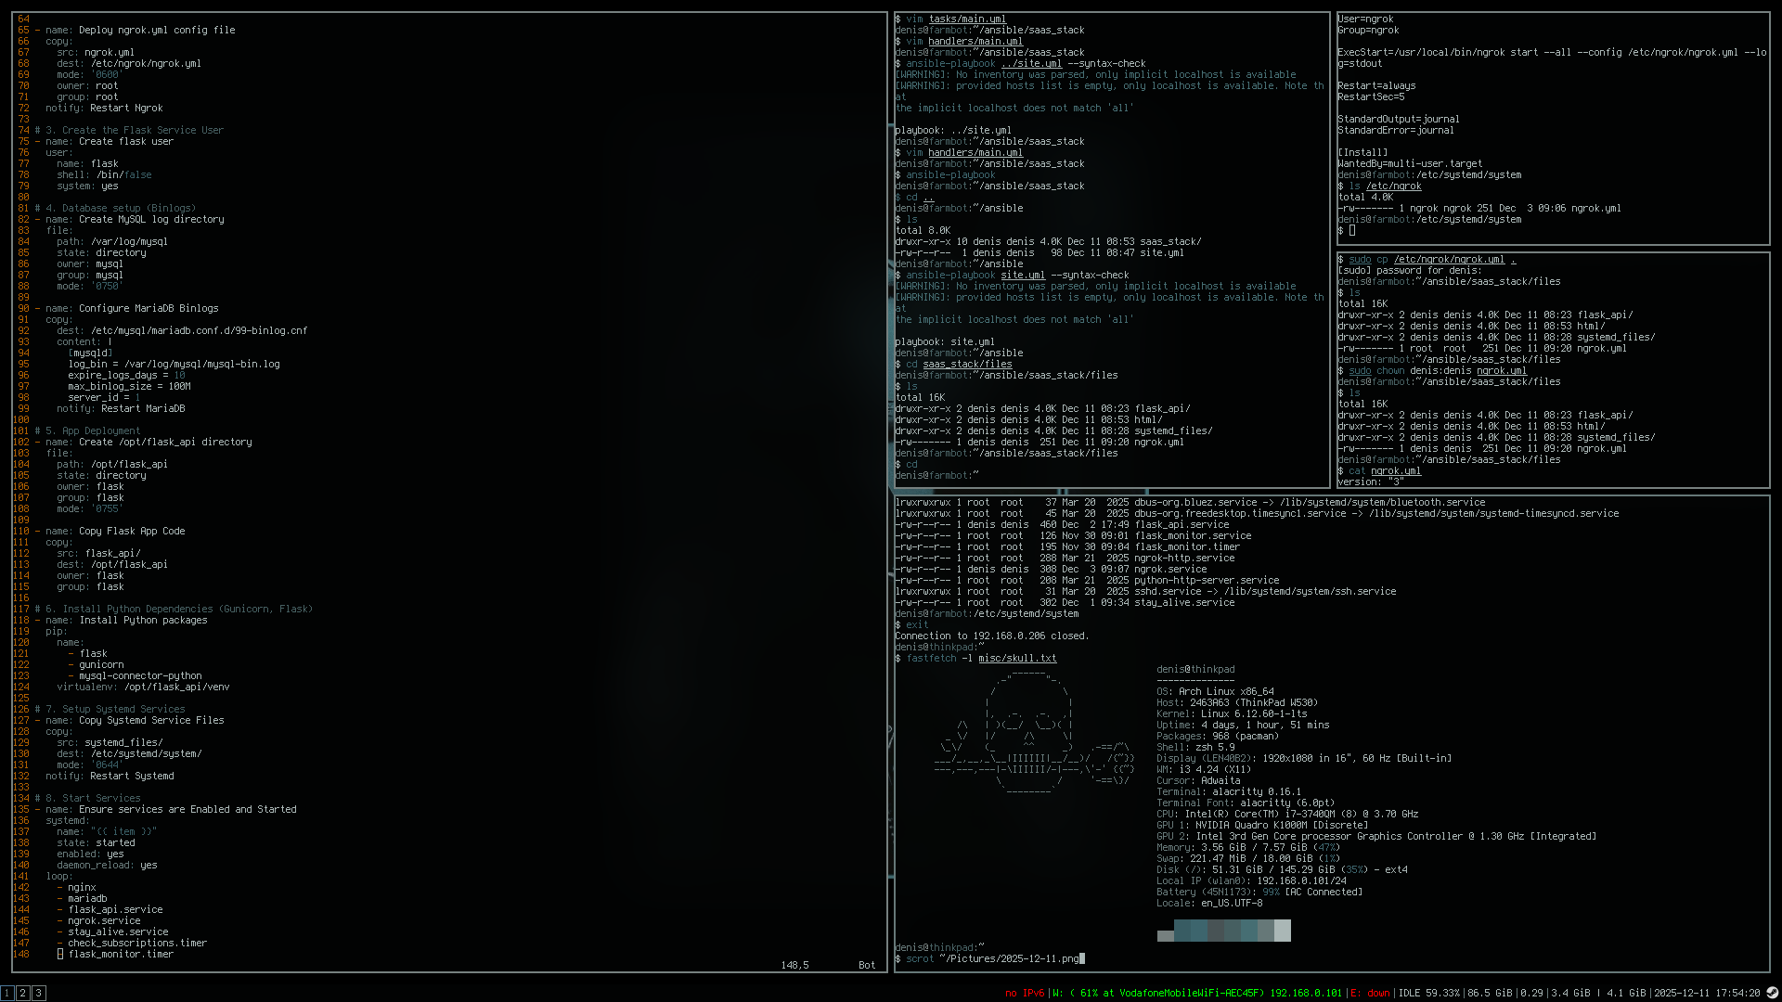Click the Steam tray icon
The width and height of the screenshot is (1782, 1002).
[1772, 993]
